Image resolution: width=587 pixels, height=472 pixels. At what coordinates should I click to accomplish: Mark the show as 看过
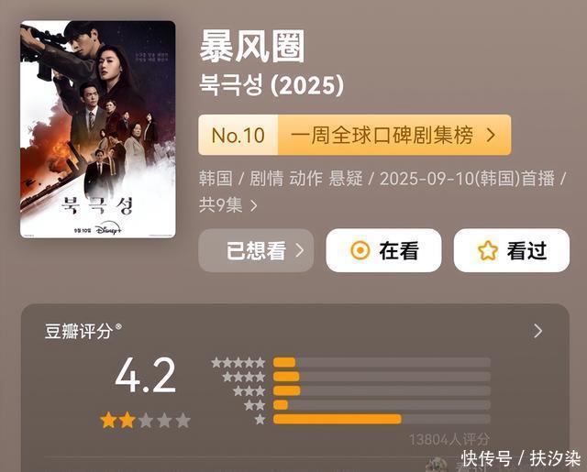point(512,250)
